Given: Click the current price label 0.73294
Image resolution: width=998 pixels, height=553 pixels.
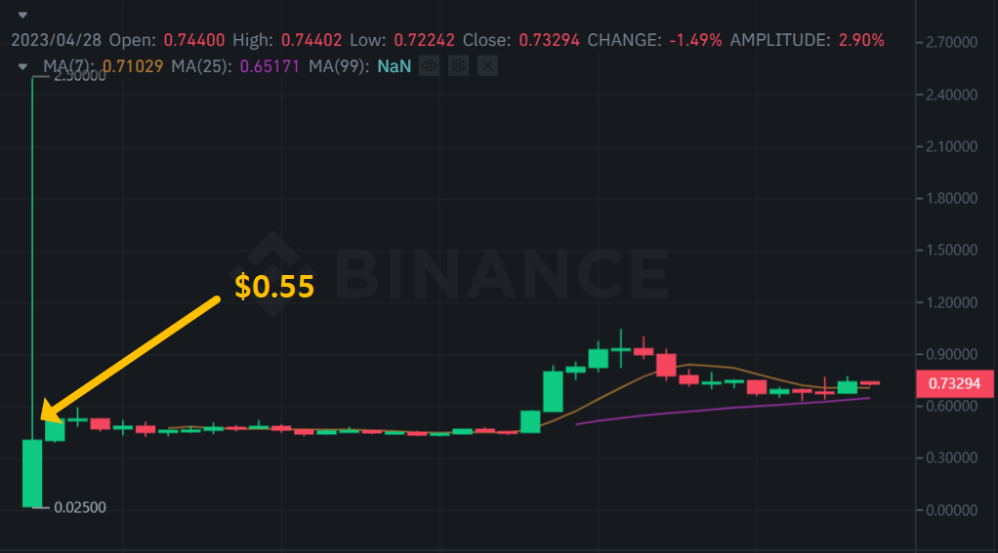Looking at the screenshot, I should [x=954, y=383].
